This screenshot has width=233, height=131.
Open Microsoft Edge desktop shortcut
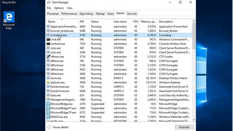pyautogui.click(x=9, y=20)
